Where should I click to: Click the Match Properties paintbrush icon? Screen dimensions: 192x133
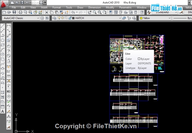coord(61,12)
